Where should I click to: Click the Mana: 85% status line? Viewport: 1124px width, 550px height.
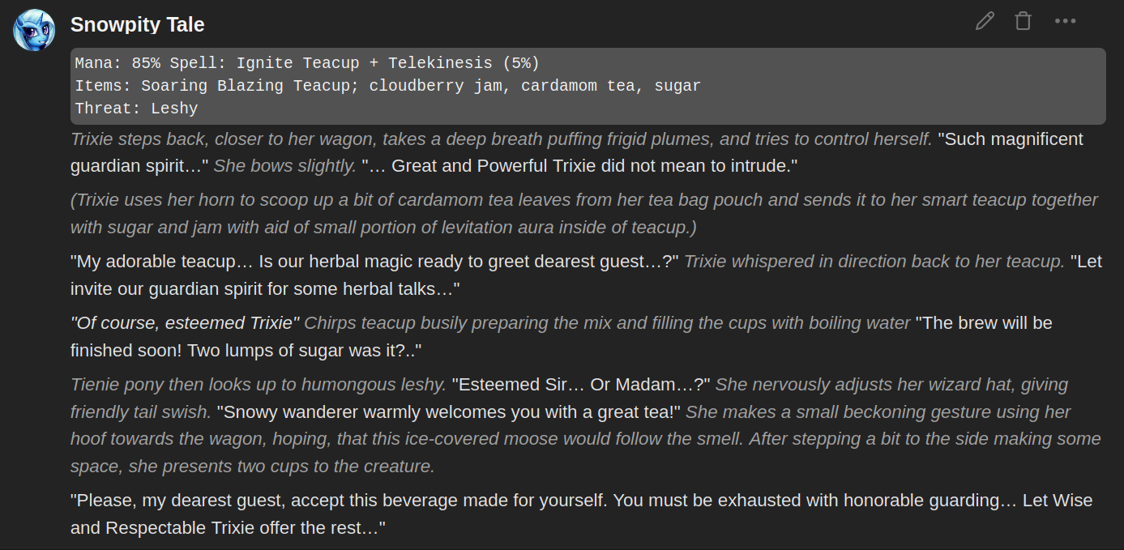(307, 63)
